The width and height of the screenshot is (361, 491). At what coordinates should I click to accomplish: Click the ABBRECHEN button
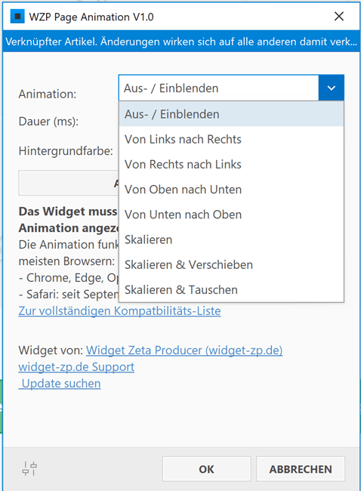[x=301, y=469]
